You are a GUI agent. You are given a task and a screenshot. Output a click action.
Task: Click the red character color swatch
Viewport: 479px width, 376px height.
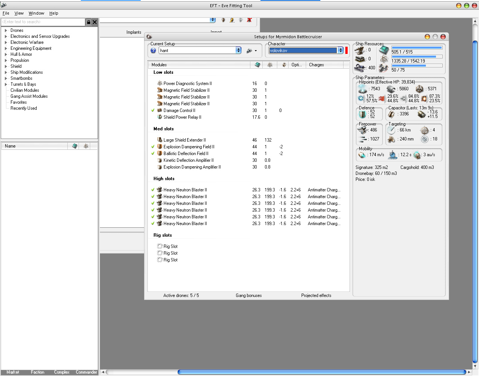tap(347, 51)
